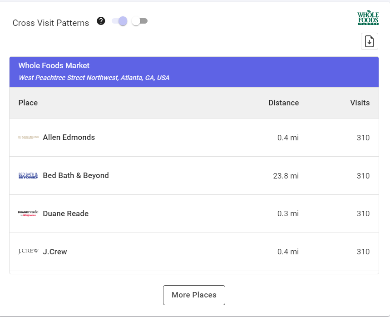390x317 pixels.
Task: Click the Bed Bath & Beyond logo
Action: (x=28, y=176)
